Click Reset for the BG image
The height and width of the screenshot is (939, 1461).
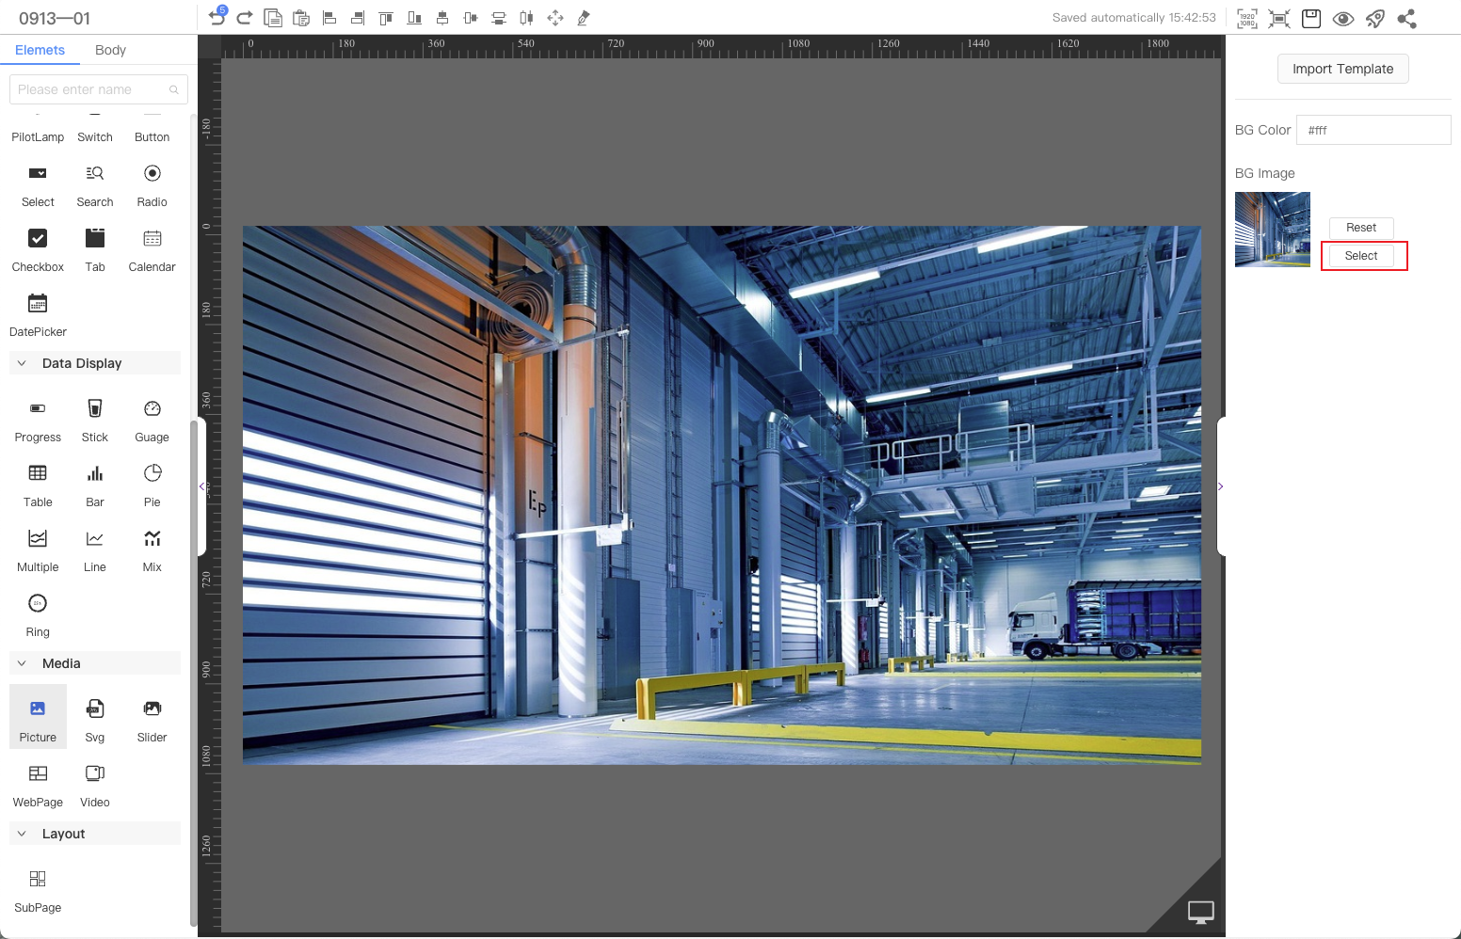(x=1360, y=228)
